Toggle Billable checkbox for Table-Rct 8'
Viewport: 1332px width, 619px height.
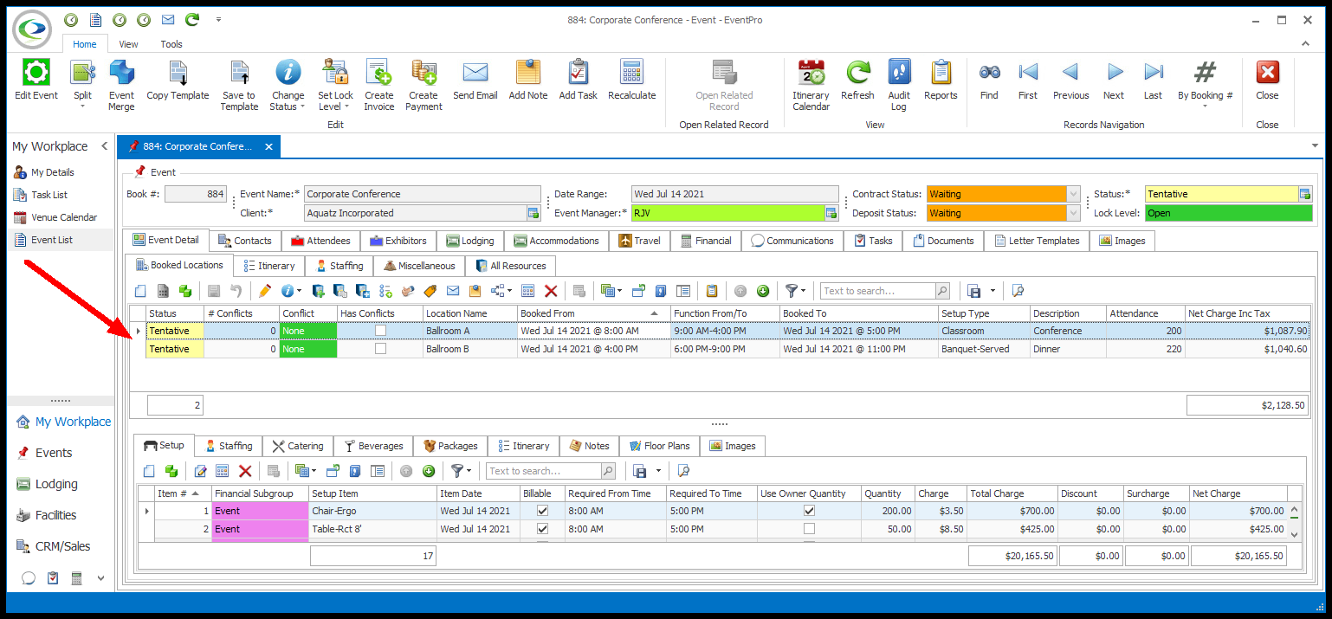click(x=542, y=529)
